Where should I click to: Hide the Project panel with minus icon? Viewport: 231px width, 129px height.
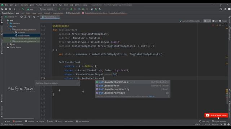(38, 17)
